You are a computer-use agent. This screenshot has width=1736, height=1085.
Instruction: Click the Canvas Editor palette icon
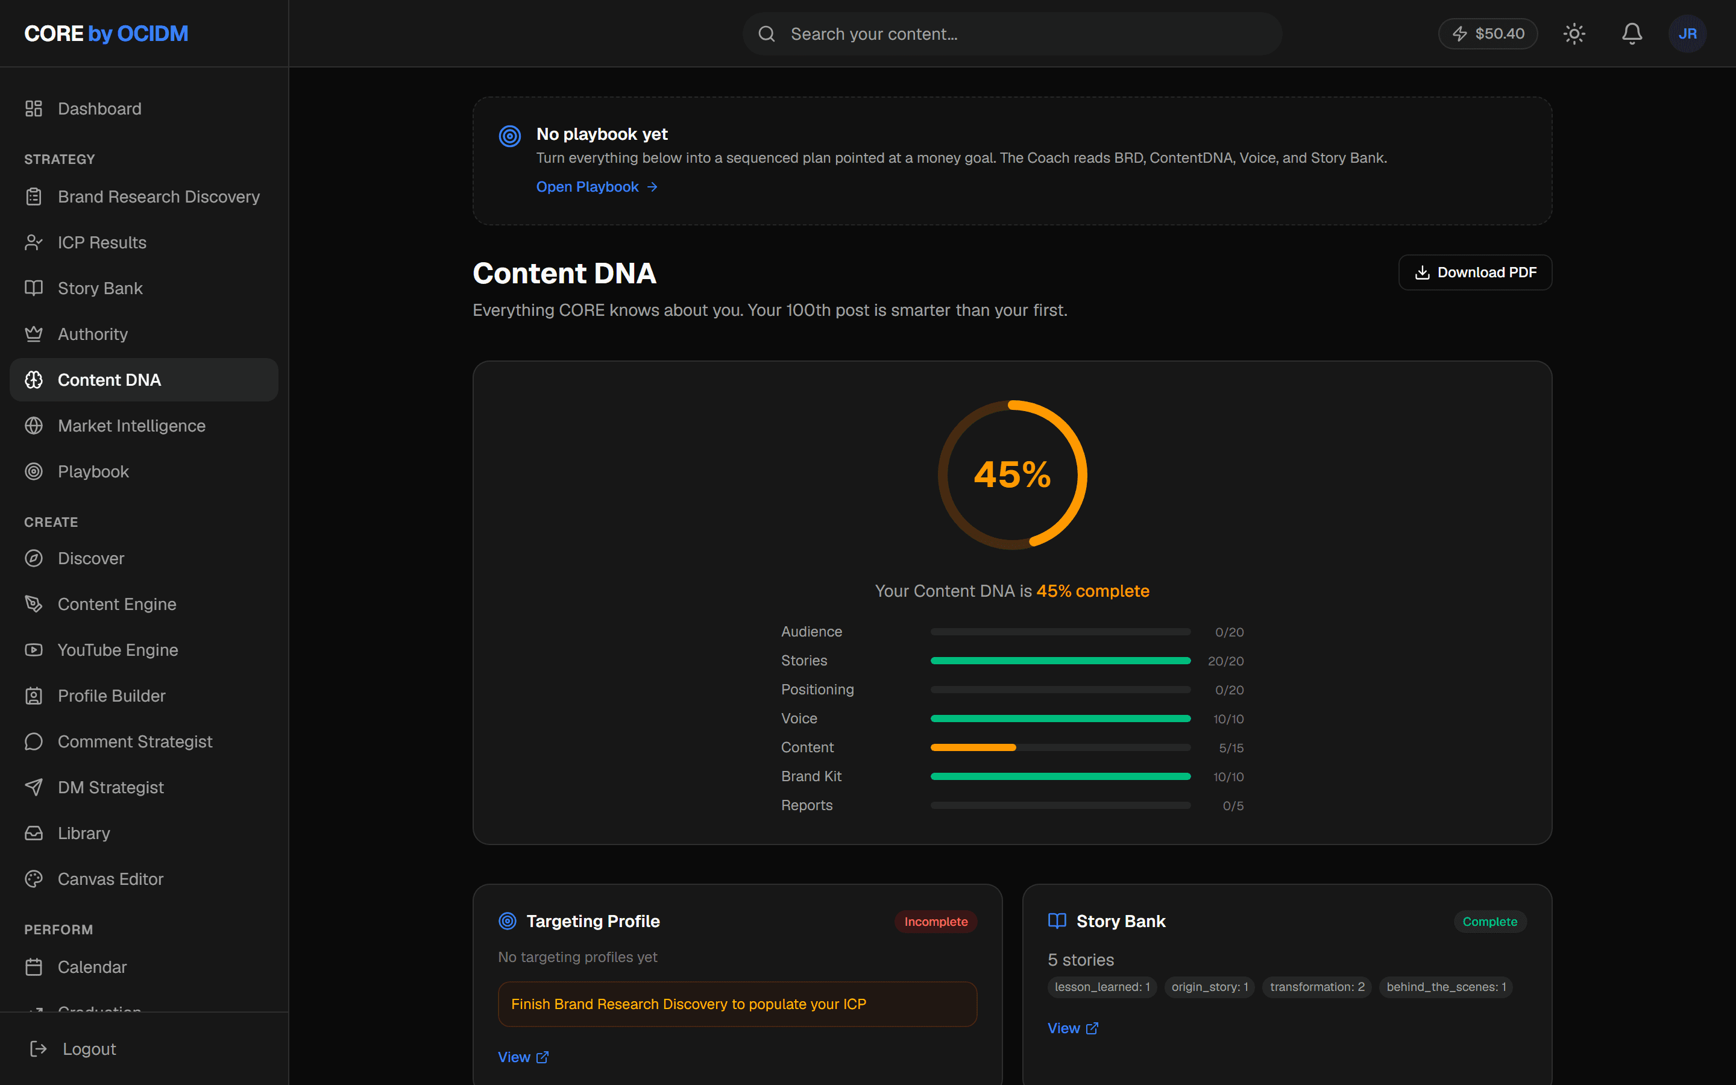tap(34, 879)
